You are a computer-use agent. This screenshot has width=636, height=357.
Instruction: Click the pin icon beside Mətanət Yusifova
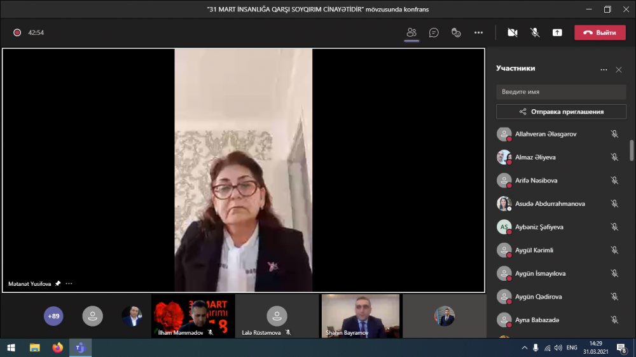(58, 284)
